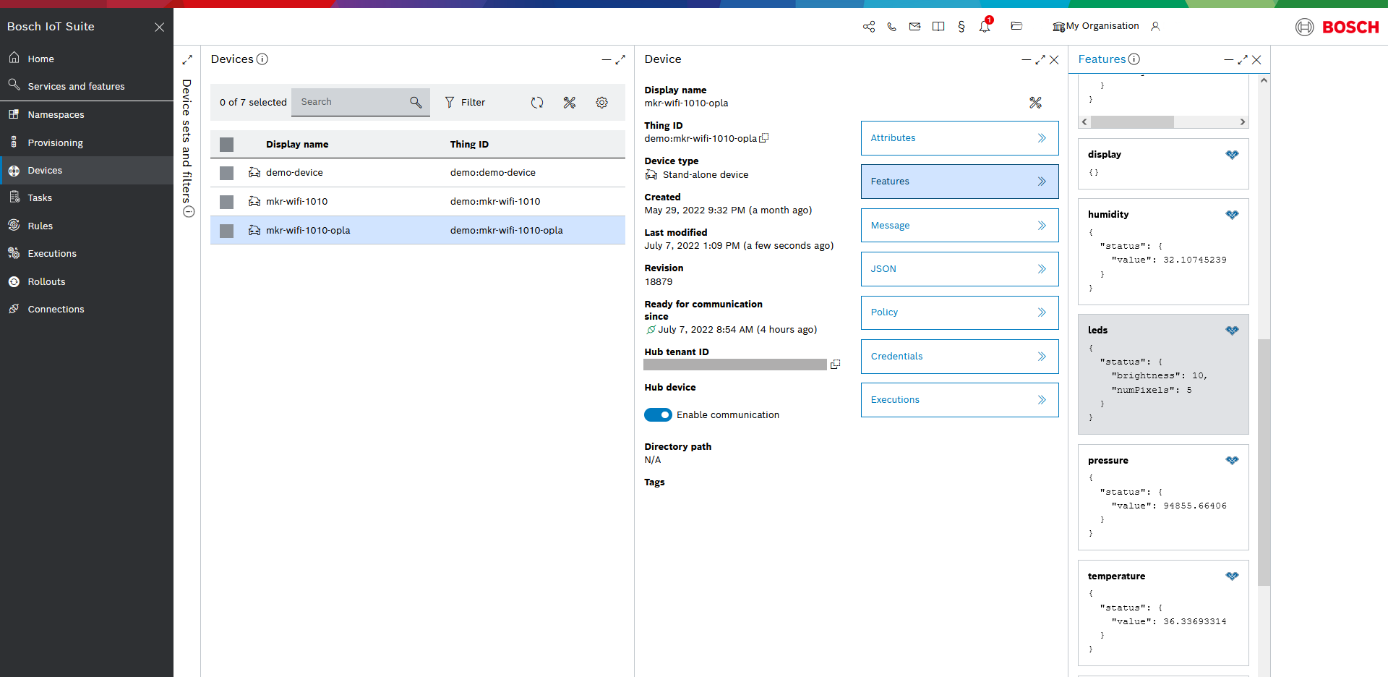The height and width of the screenshot is (677, 1388).
Task: Open the Credentials section
Action: 959,357
